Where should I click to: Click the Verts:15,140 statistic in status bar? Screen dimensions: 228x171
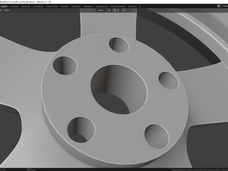(200, 170)
